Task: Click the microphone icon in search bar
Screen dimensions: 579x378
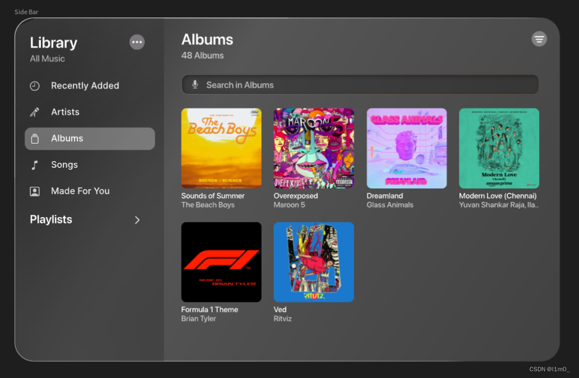Action: click(195, 85)
